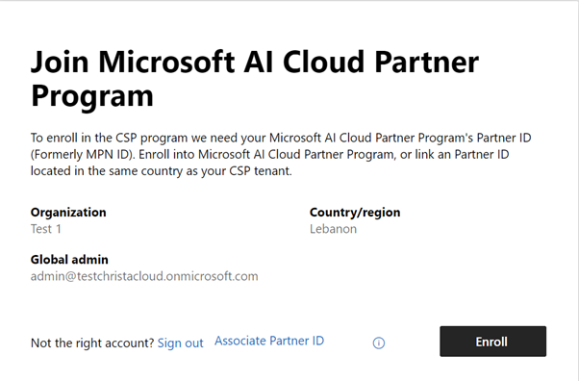Click the word 'Program' in the heading
Image resolution: width=579 pixels, height=381 pixels.
(92, 96)
